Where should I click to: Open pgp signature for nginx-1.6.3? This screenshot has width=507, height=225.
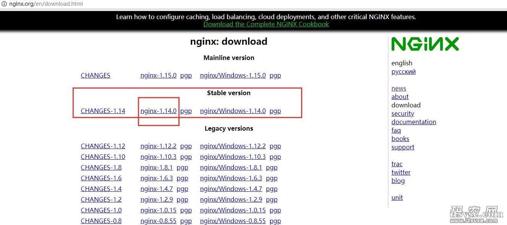pos(182,178)
